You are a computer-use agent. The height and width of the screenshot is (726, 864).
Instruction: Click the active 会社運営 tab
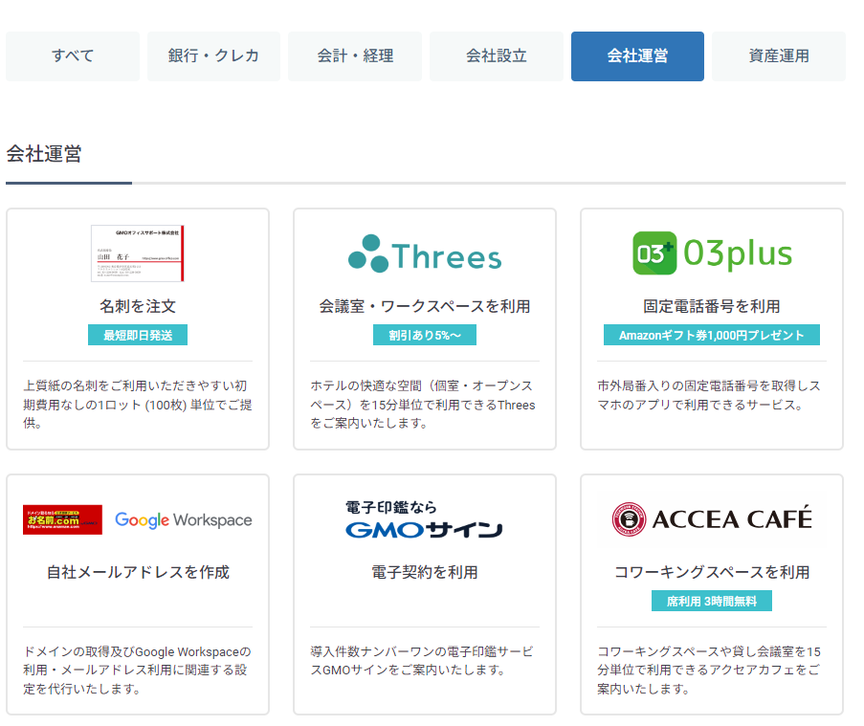(x=637, y=56)
